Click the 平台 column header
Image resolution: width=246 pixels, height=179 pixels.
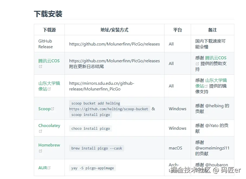coord(178,30)
